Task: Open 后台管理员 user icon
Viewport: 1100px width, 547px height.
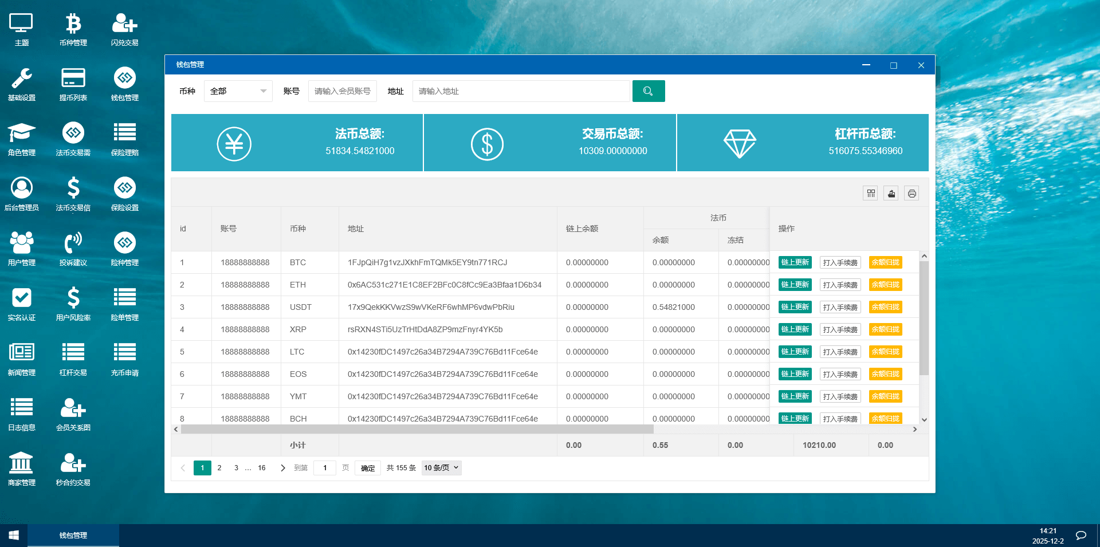Action: (x=21, y=194)
